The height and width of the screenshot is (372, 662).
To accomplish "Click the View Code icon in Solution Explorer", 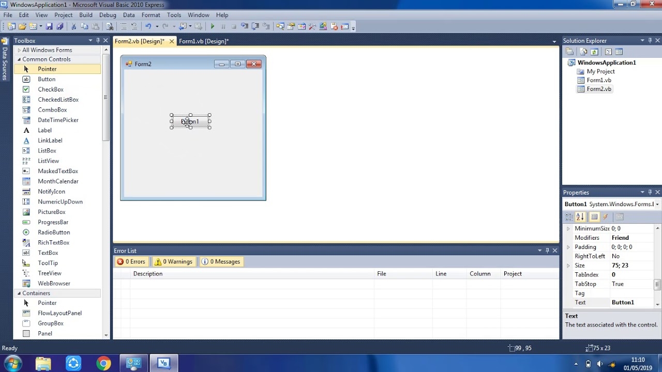I will tap(608, 52).
